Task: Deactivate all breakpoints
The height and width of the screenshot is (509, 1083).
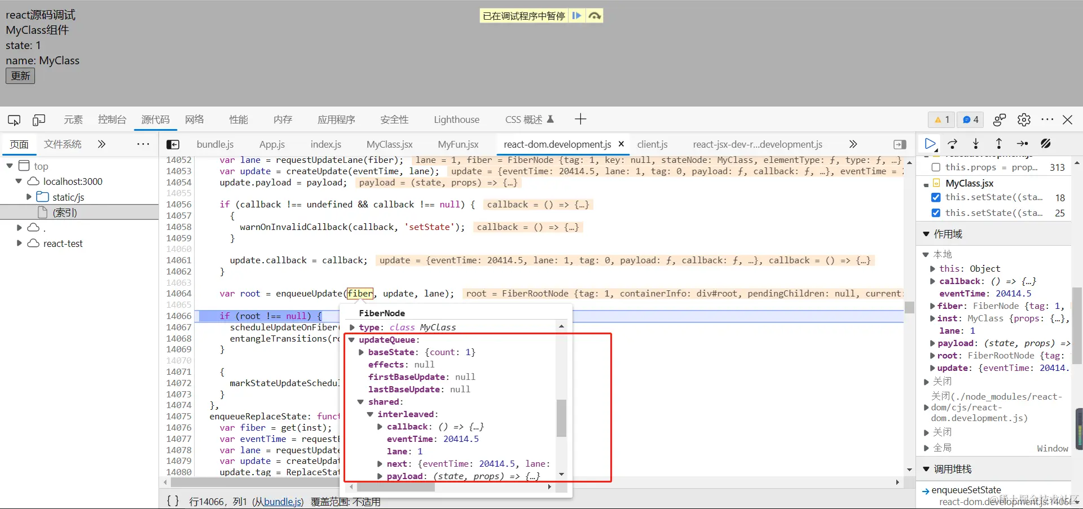Action: [1046, 144]
